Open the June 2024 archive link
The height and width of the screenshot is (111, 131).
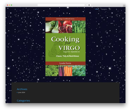coord(21,92)
